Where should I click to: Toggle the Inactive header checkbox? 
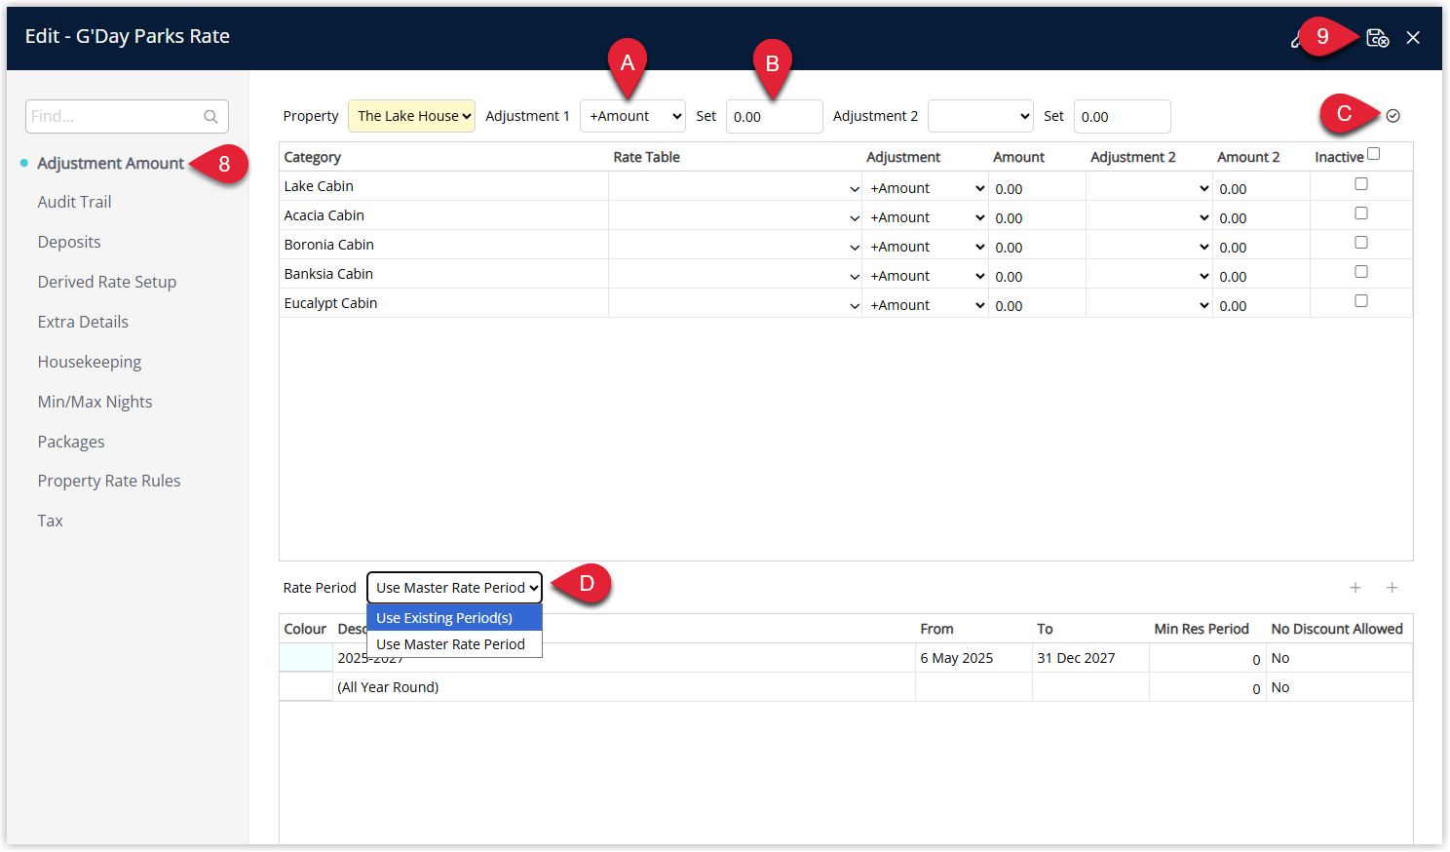click(x=1374, y=154)
